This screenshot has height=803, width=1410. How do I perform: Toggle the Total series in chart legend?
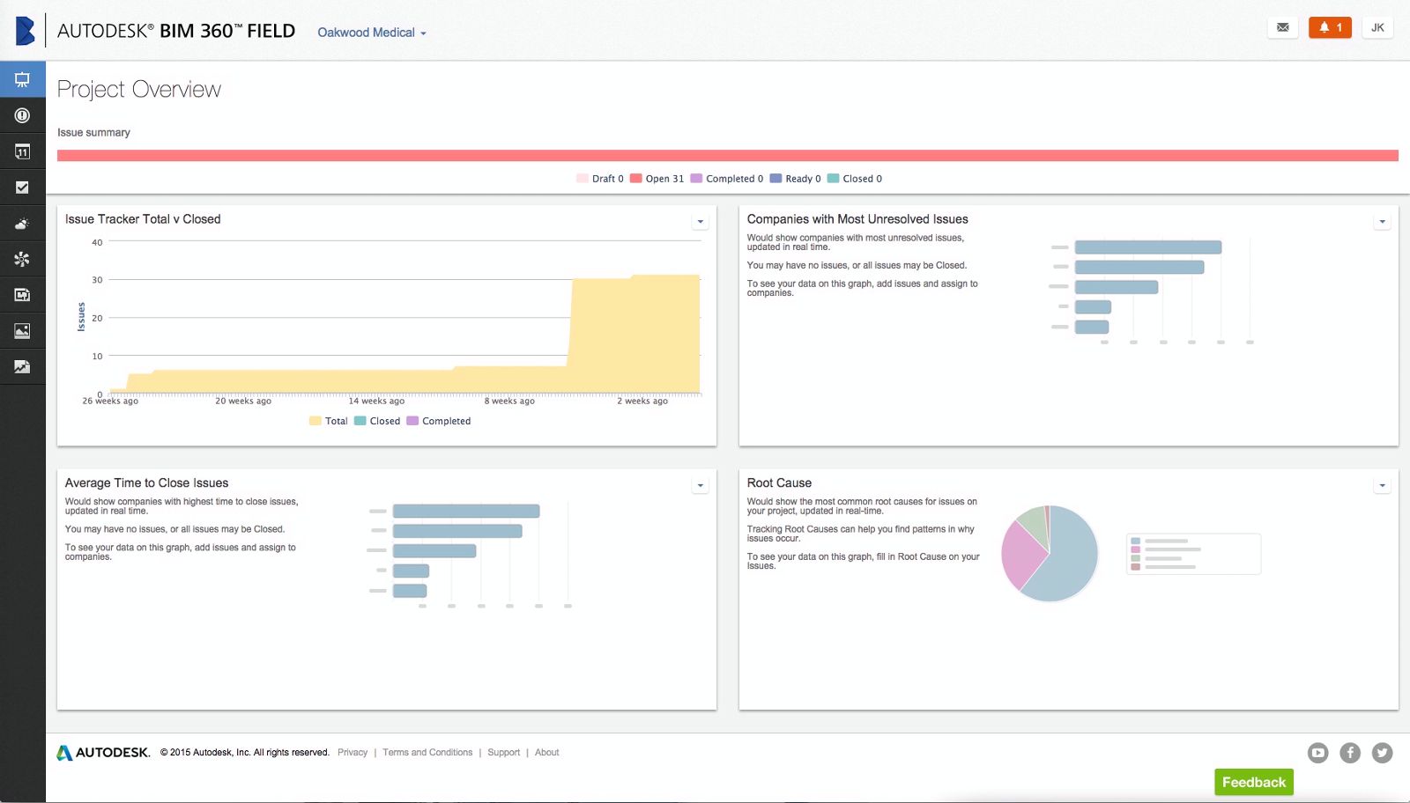point(329,421)
